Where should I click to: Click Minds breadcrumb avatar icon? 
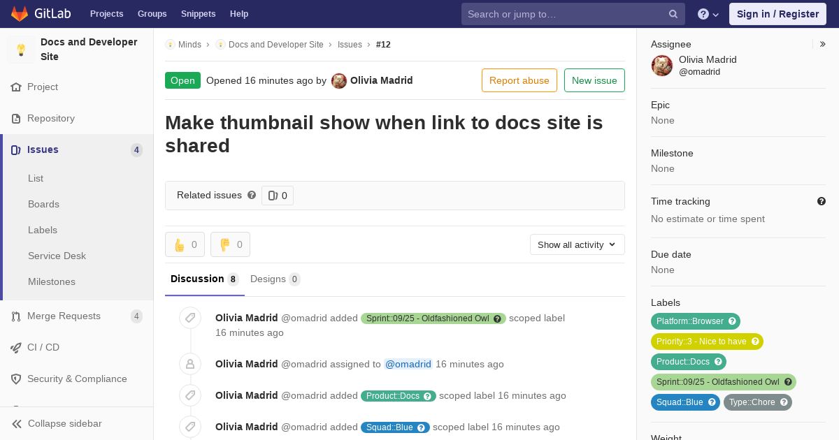(x=170, y=44)
